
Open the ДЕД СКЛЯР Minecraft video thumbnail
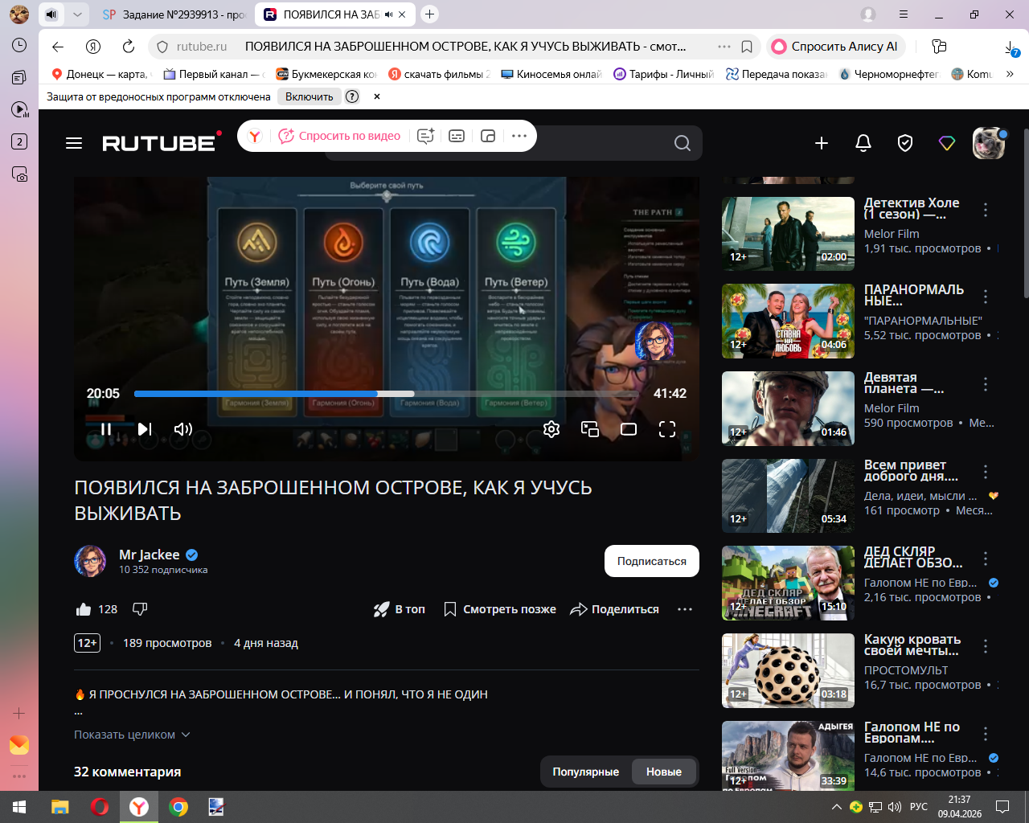click(x=788, y=583)
